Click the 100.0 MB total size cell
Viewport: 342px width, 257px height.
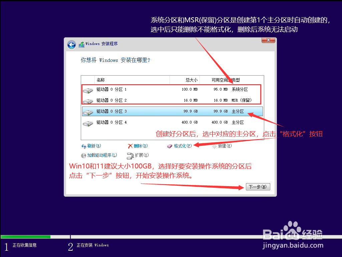[190, 90]
